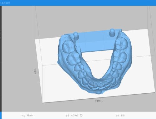Click the blue corner button at bottom-left

(x=1, y=115)
